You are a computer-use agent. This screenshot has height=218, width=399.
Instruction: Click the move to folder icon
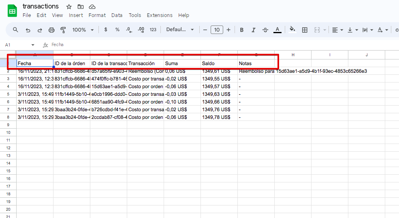click(81, 7)
